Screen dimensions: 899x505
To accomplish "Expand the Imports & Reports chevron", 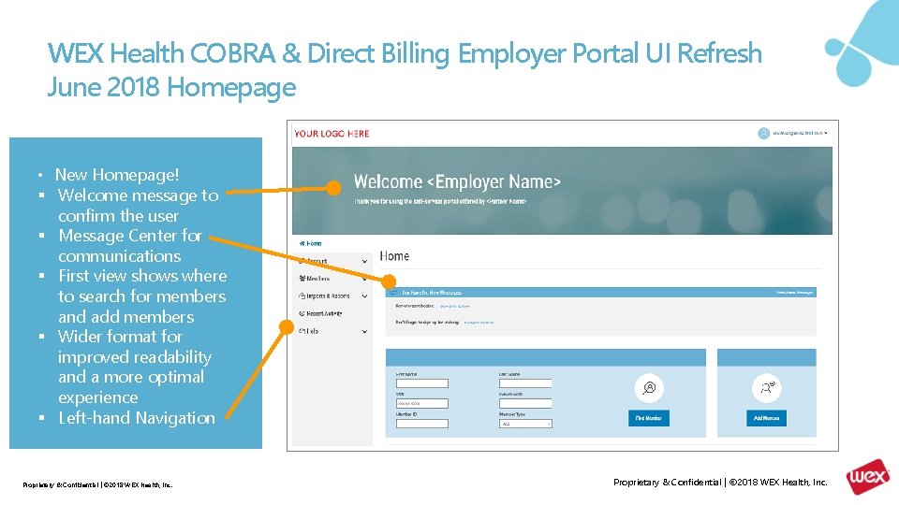I will pyautogui.click(x=364, y=296).
